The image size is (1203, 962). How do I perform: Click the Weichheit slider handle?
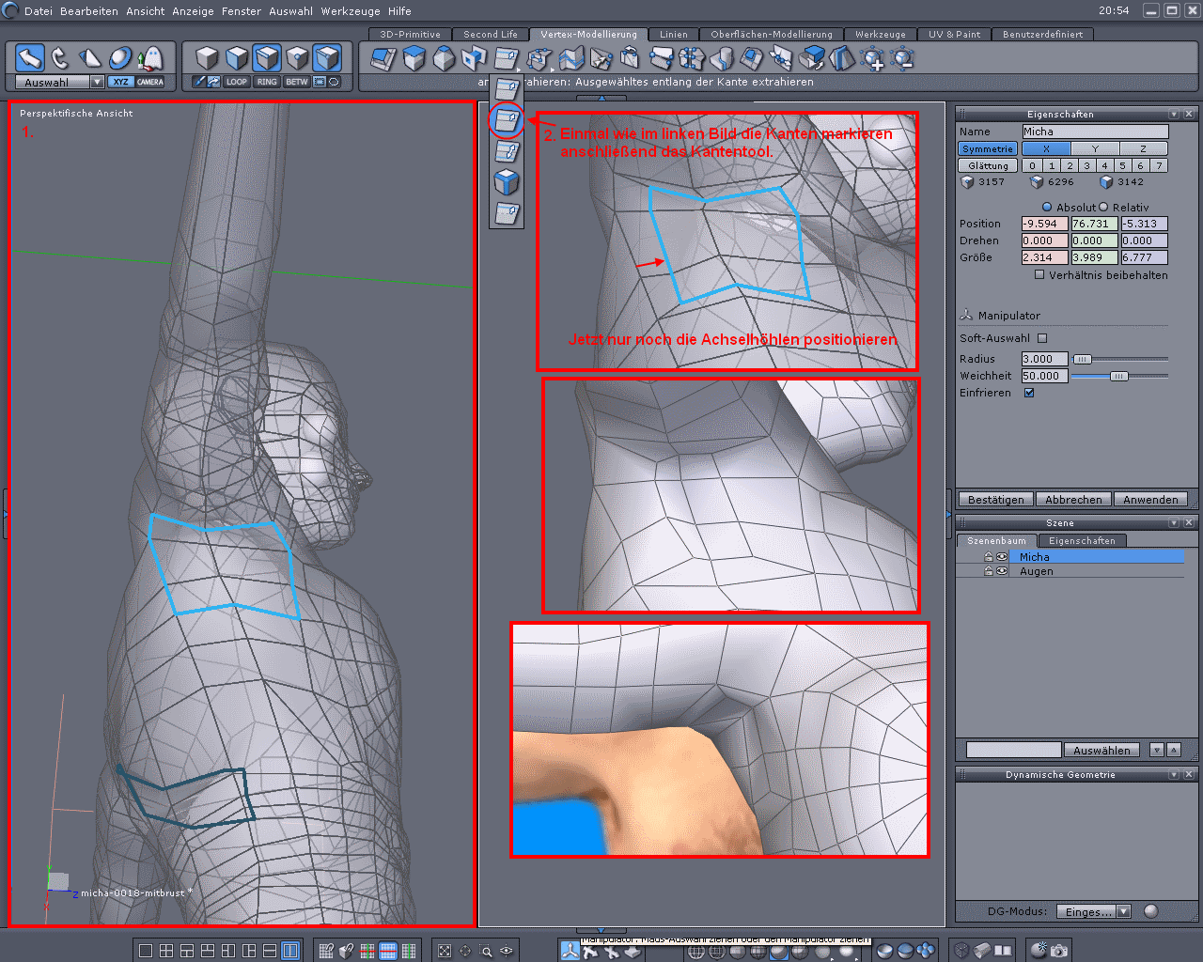tap(1118, 376)
